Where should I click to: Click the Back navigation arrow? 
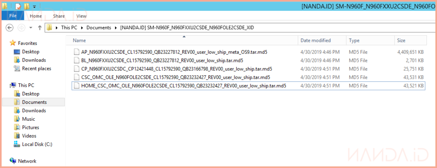(x=10, y=28)
